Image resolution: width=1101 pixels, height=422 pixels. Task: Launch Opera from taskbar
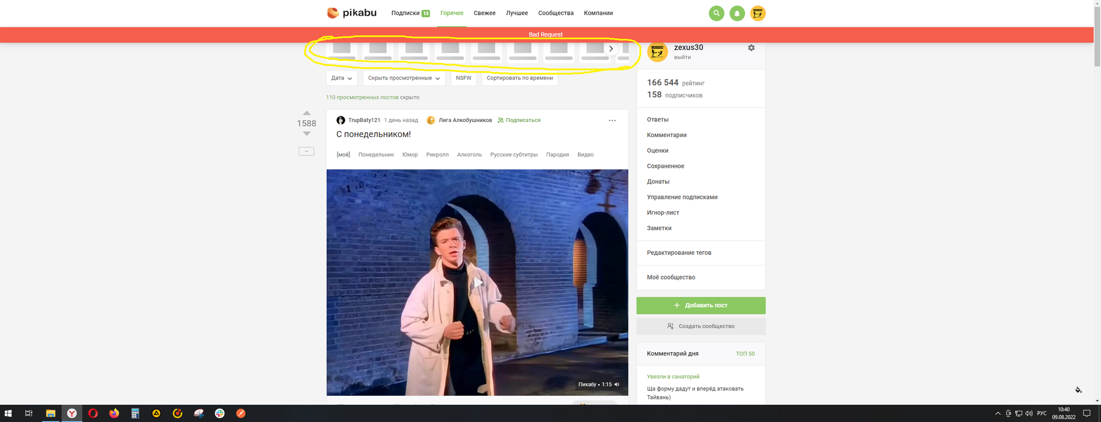click(93, 413)
